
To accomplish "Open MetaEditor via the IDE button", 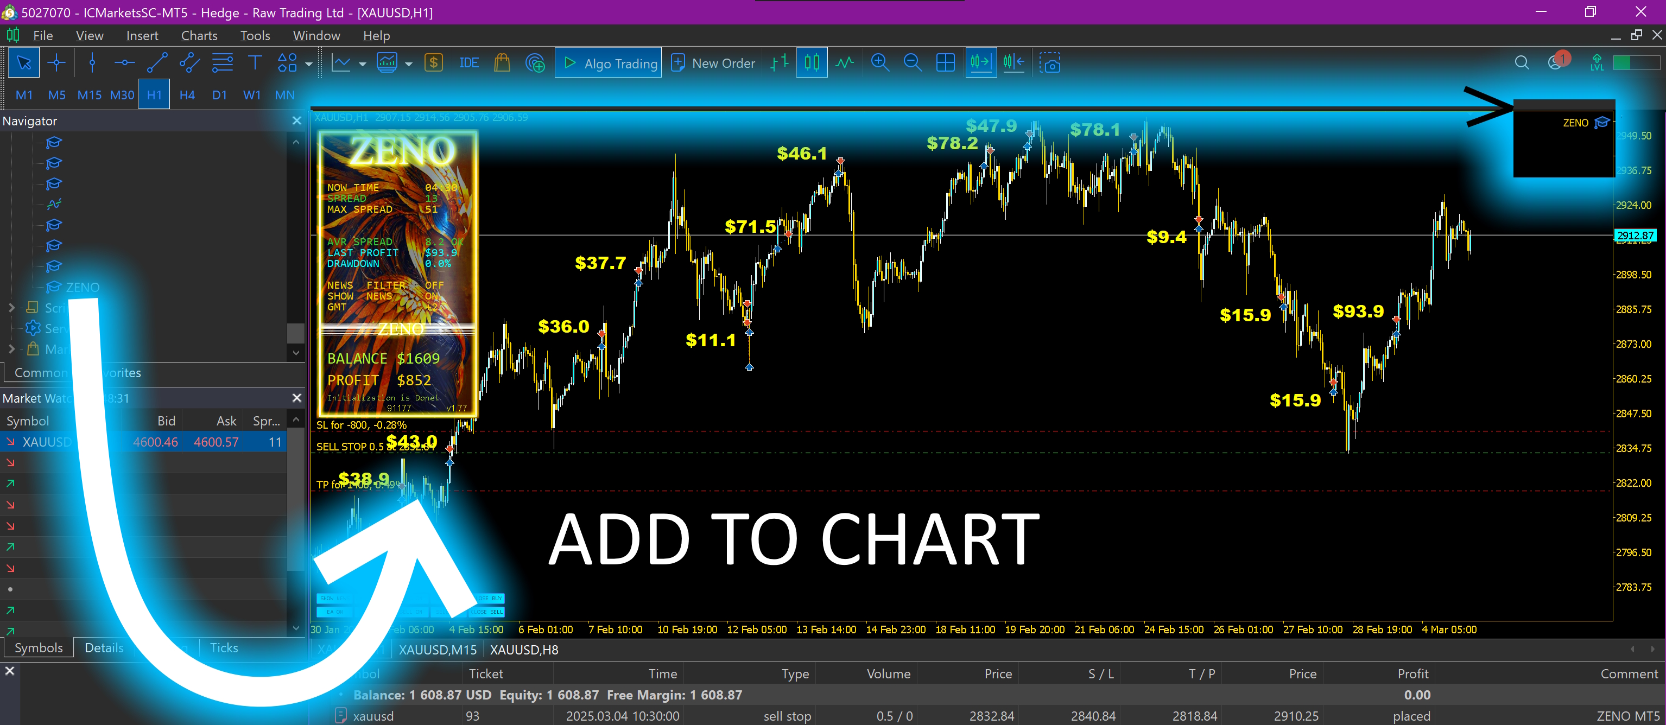I will coord(469,63).
